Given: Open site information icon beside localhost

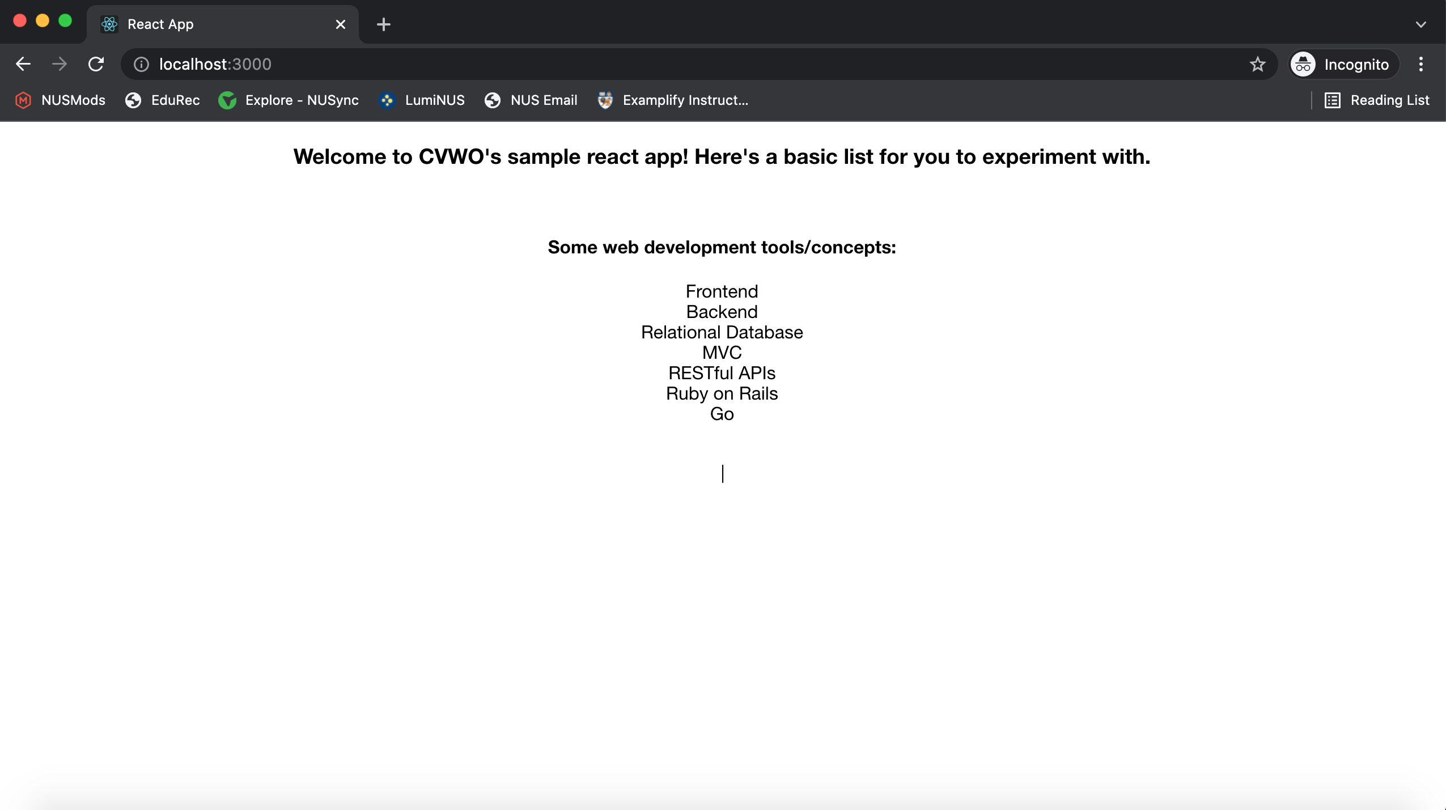Looking at the screenshot, I should coord(141,65).
